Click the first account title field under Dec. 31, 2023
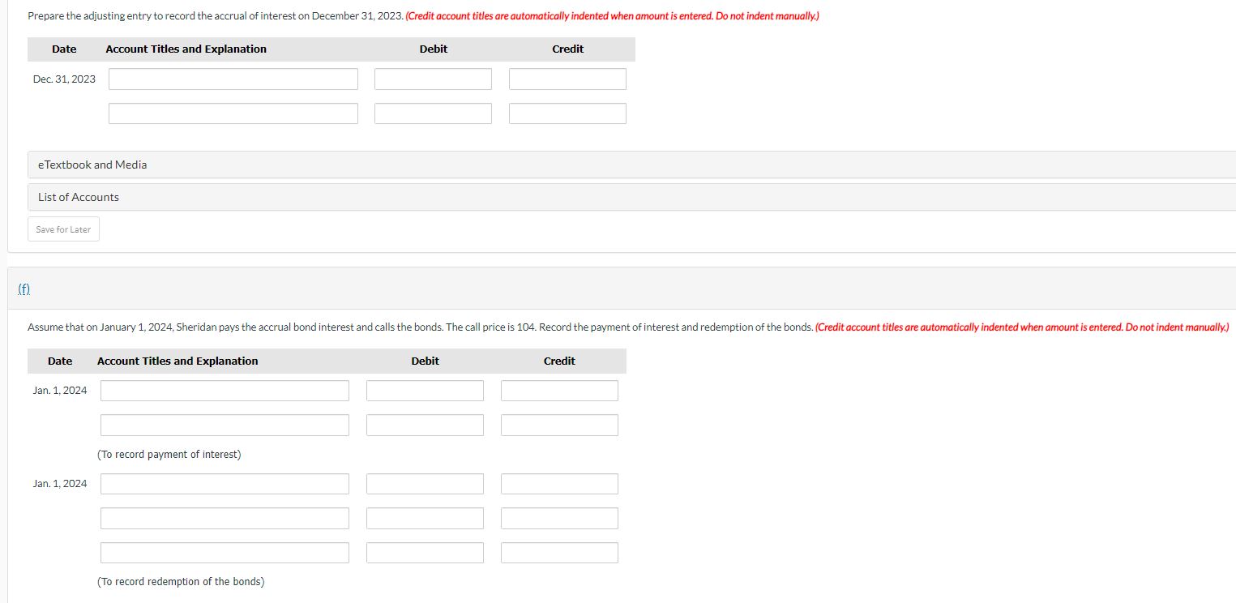Image resolution: width=1236 pixels, height=603 pixels. [233, 79]
